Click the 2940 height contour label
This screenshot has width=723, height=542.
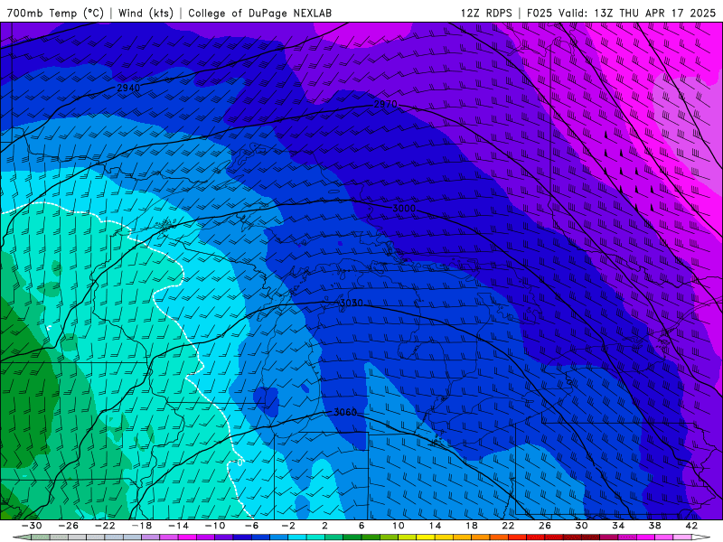tap(128, 88)
